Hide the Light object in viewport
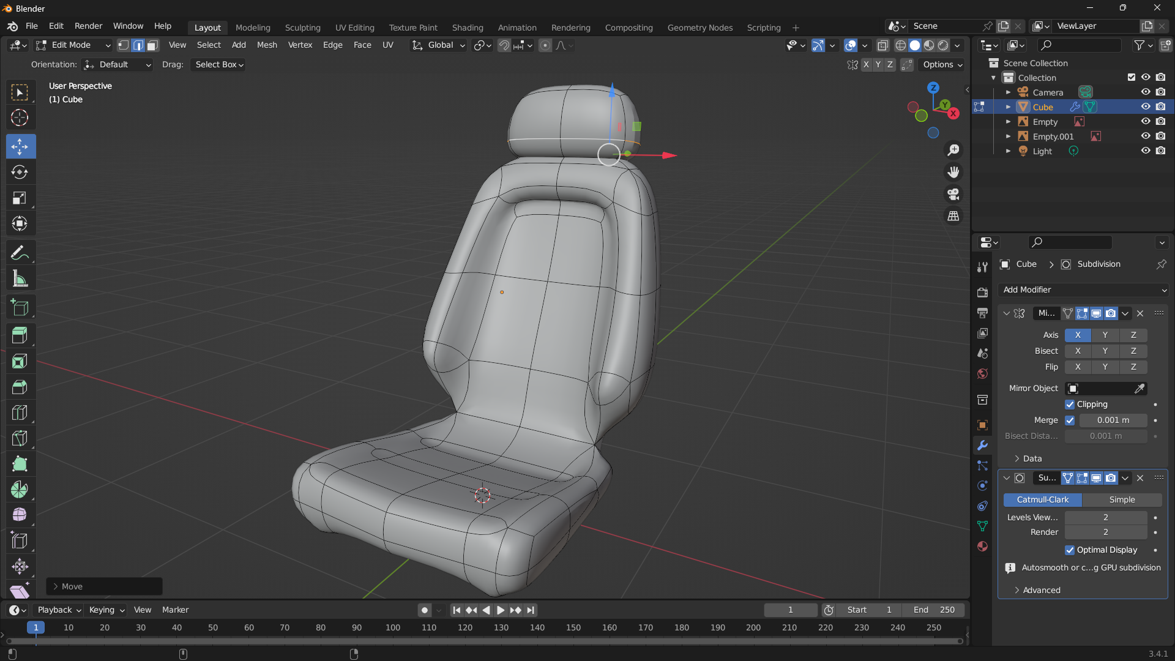 [1146, 151]
